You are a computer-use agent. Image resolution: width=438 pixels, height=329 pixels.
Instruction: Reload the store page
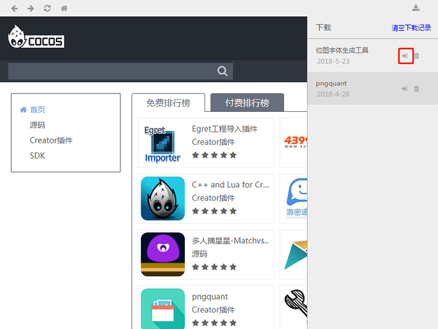coord(47,9)
